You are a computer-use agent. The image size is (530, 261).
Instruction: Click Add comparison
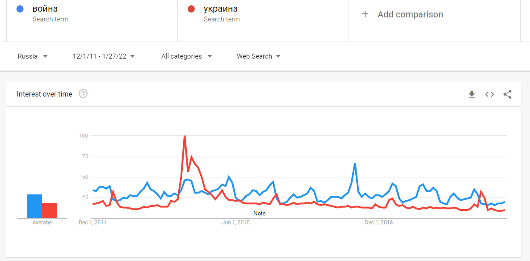(410, 14)
